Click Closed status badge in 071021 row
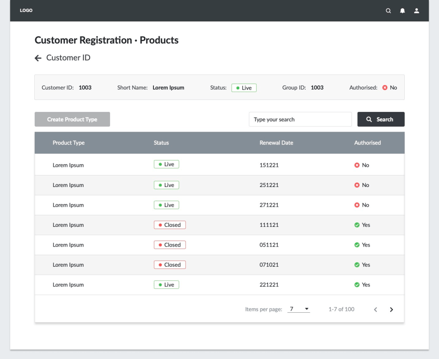439x359 pixels. coord(170,265)
